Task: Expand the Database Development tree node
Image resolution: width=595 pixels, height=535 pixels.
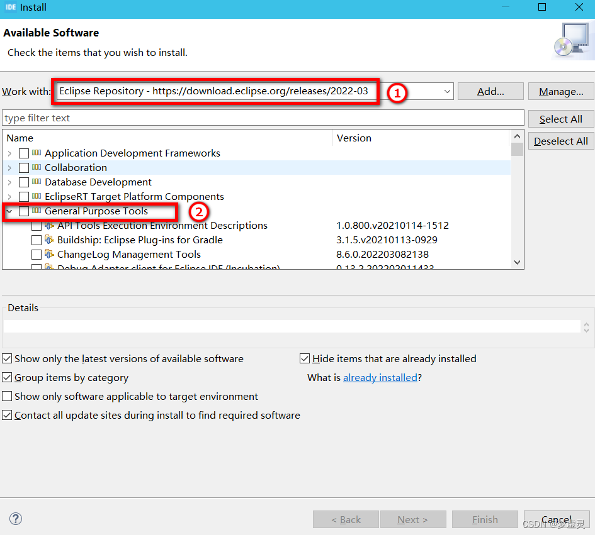Action: tap(9, 182)
